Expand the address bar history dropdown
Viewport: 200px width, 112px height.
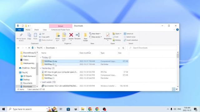[119, 48]
